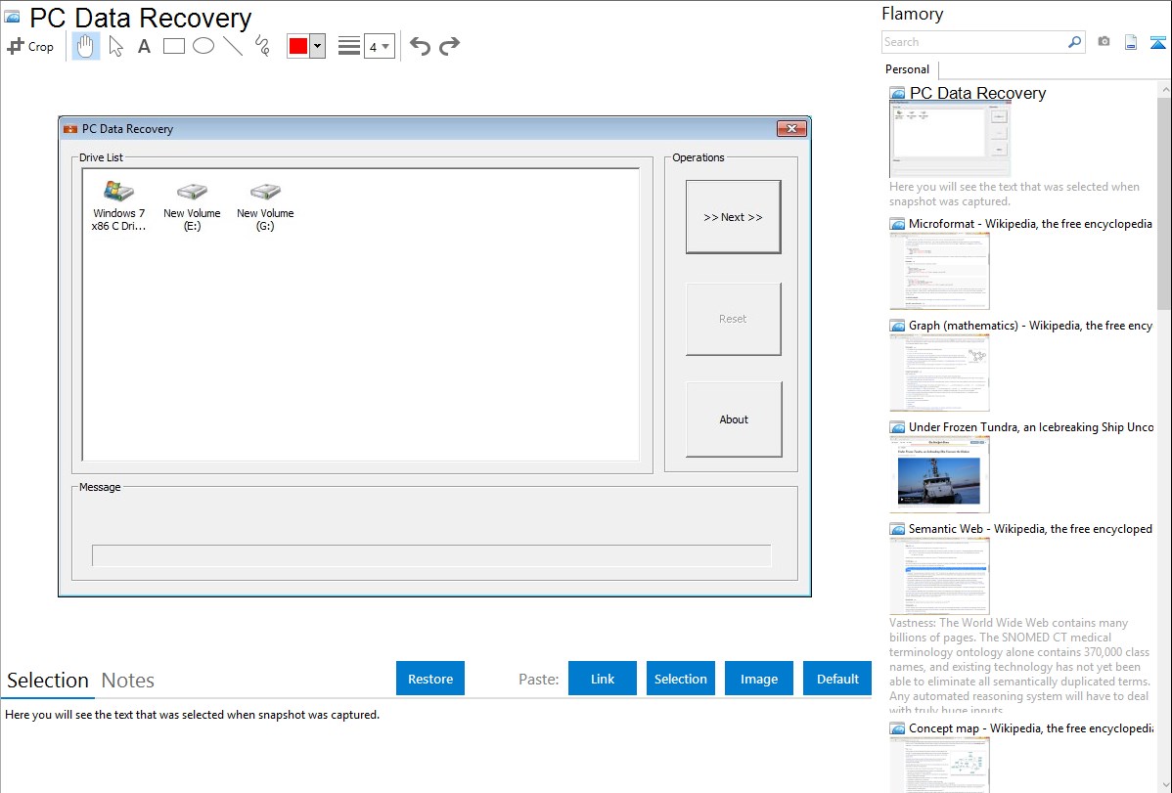Click inside the Flamory search field
Image resolution: width=1172 pixels, height=793 pixels.
click(x=974, y=42)
